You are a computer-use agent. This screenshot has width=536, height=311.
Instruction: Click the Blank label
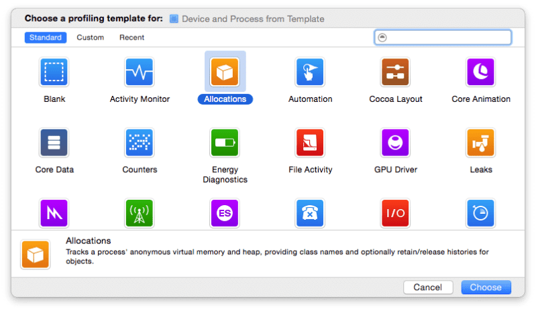pyautogui.click(x=54, y=99)
